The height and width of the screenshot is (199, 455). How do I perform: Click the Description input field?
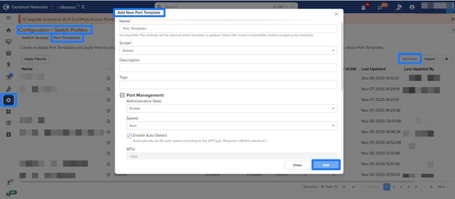click(x=228, y=67)
